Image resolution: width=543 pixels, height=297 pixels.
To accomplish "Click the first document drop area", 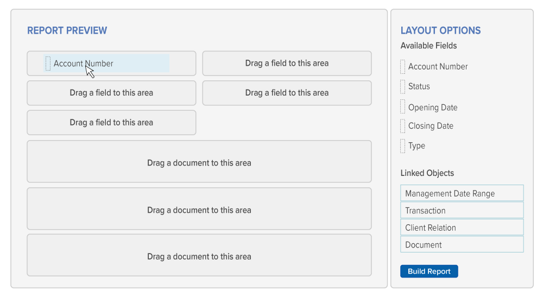I will coord(199,162).
